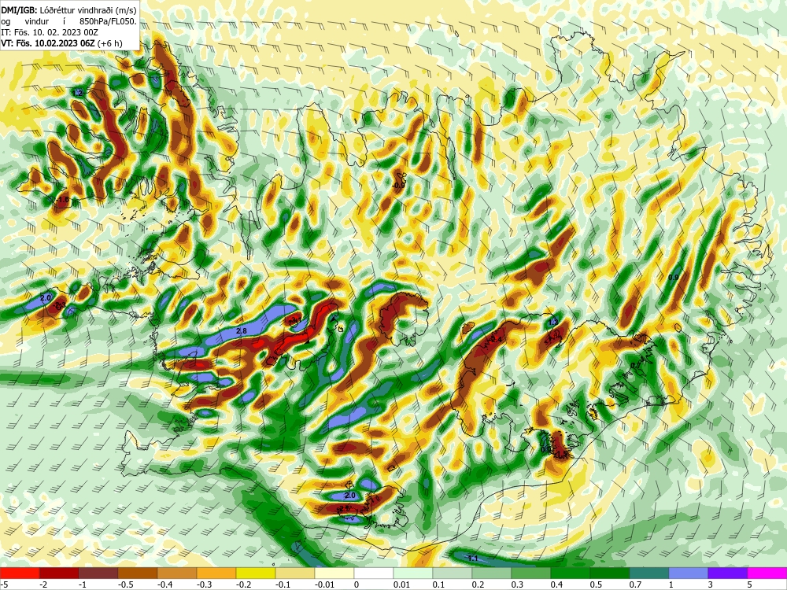Click the '2.8' value label on the map
Viewport: 787px width, 590px height.
coord(242,330)
